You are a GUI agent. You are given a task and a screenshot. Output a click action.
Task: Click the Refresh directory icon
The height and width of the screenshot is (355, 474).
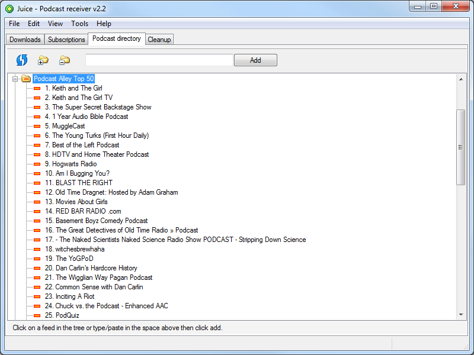click(22, 60)
